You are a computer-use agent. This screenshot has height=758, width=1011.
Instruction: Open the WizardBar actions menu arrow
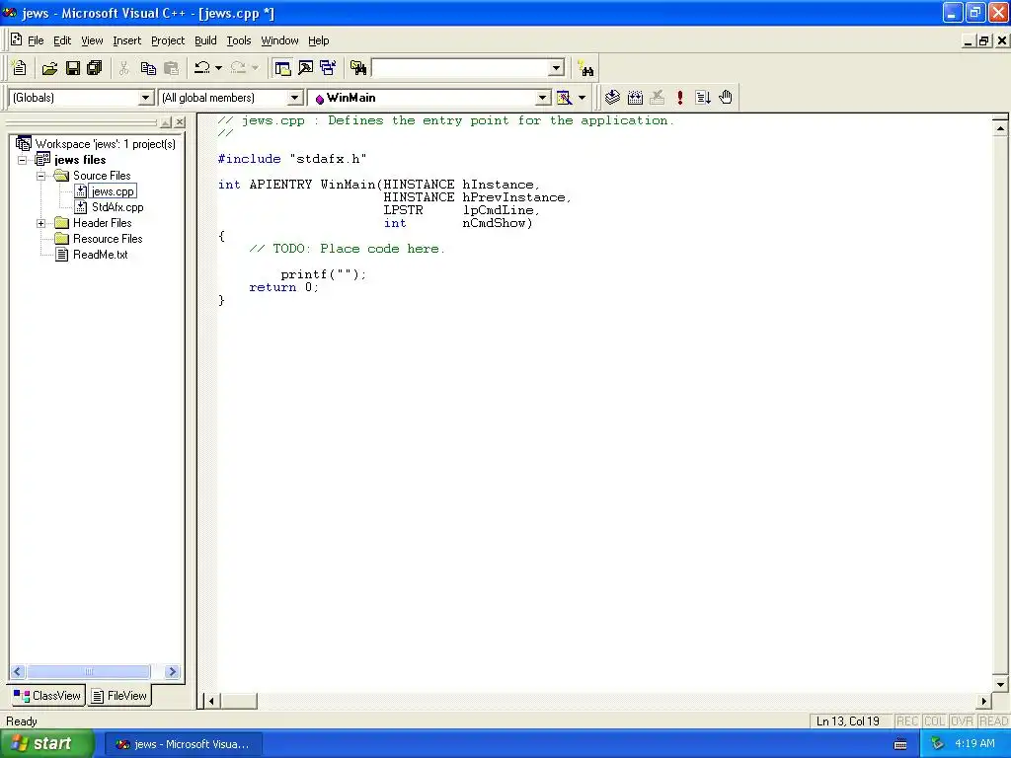point(582,98)
